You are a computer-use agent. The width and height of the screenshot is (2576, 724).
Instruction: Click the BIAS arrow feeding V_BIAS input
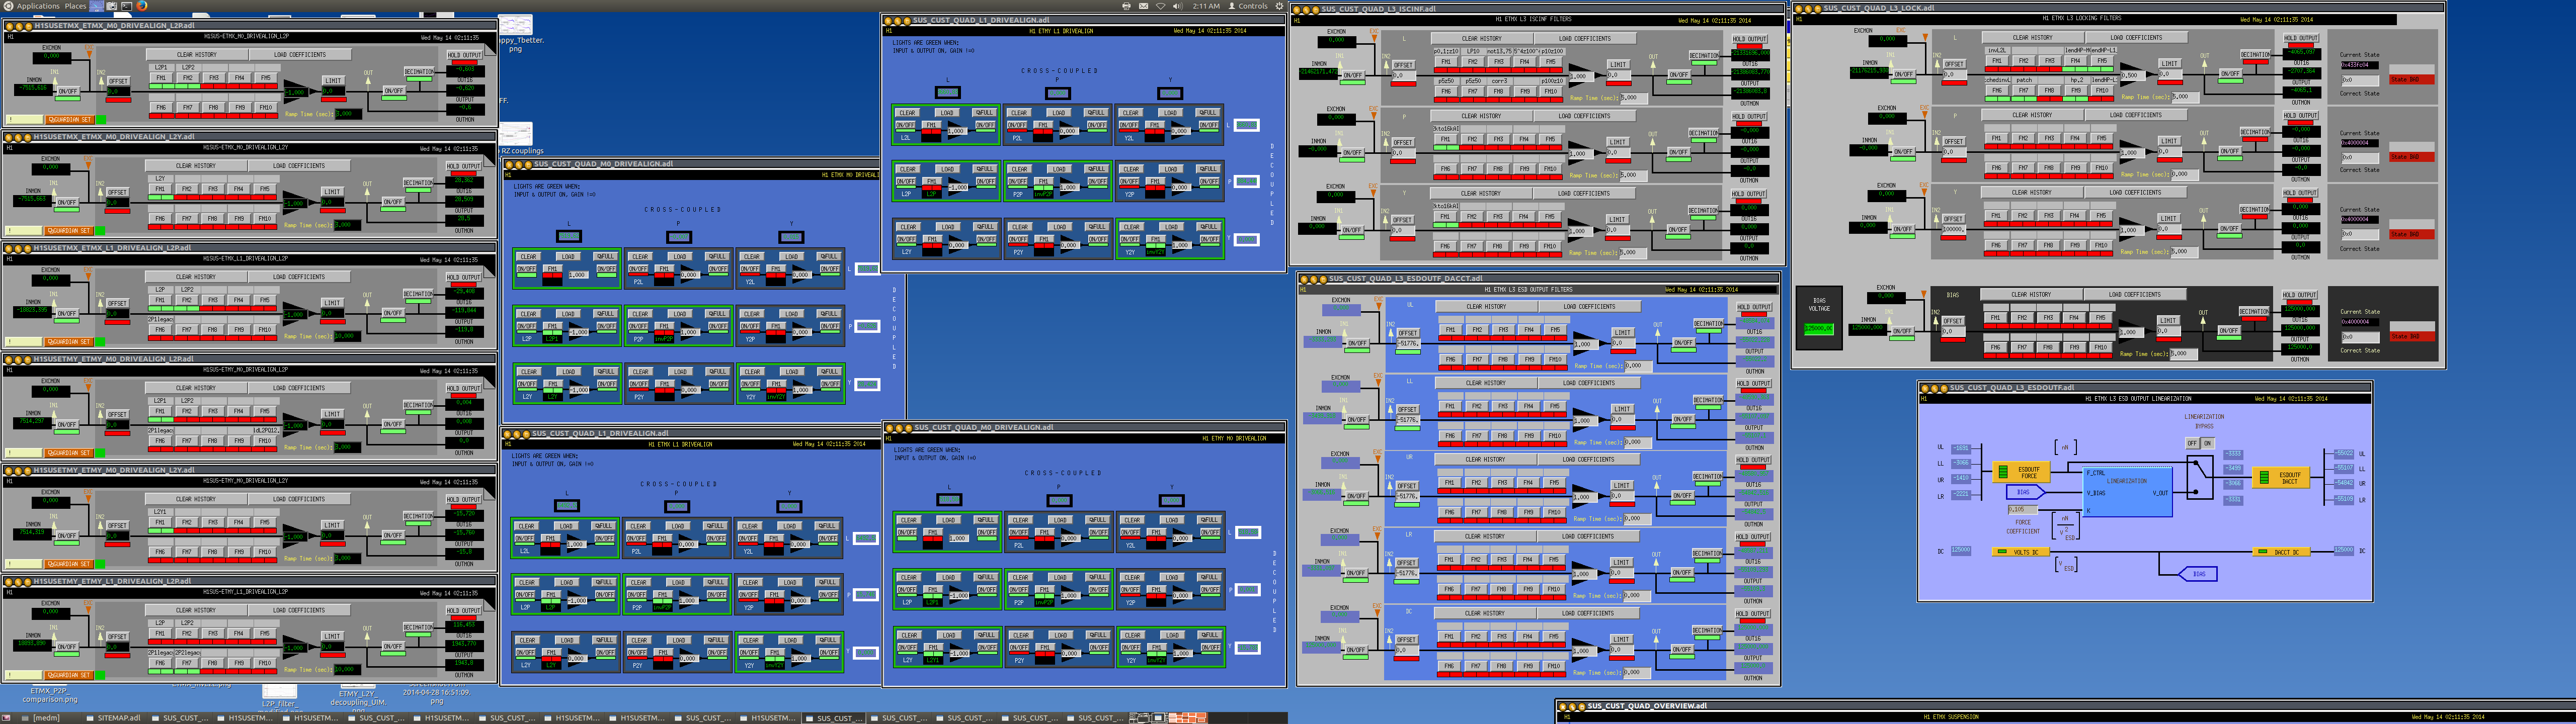coord(2025,492)
